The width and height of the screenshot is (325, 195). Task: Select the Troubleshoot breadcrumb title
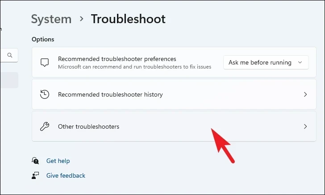click(x=128, y=19)
